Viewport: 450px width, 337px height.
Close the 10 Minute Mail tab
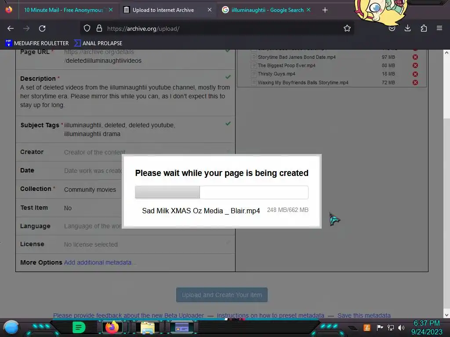(x=111, y=10)
